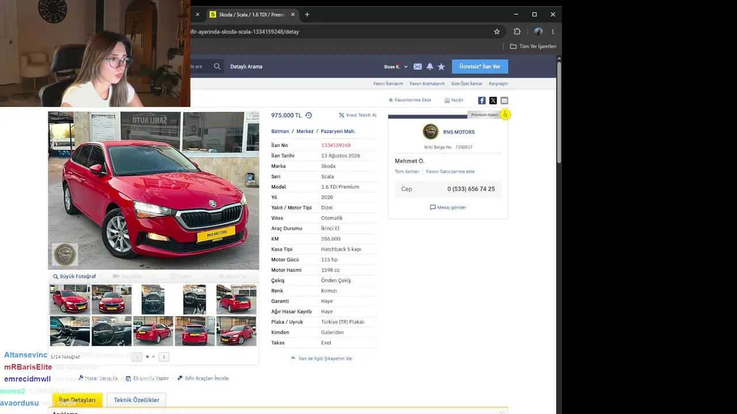The height and width of the screenshot is (414, 737).
Task: Open the Karşılaştır compare link
Action: click(499, 83)
